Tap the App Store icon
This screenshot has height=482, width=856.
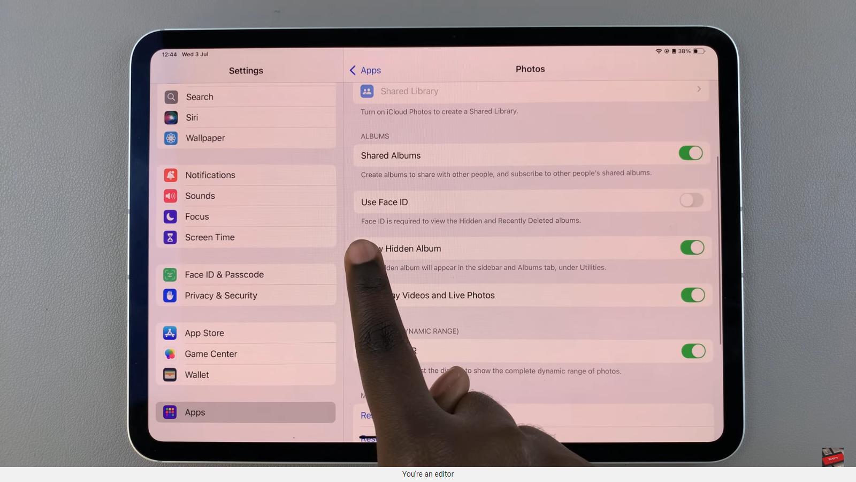pos(170,333)
